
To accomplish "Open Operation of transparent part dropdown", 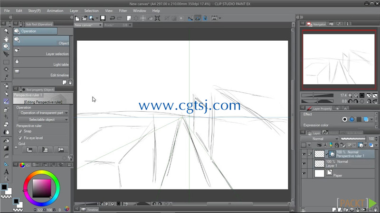I will point(43,113).
